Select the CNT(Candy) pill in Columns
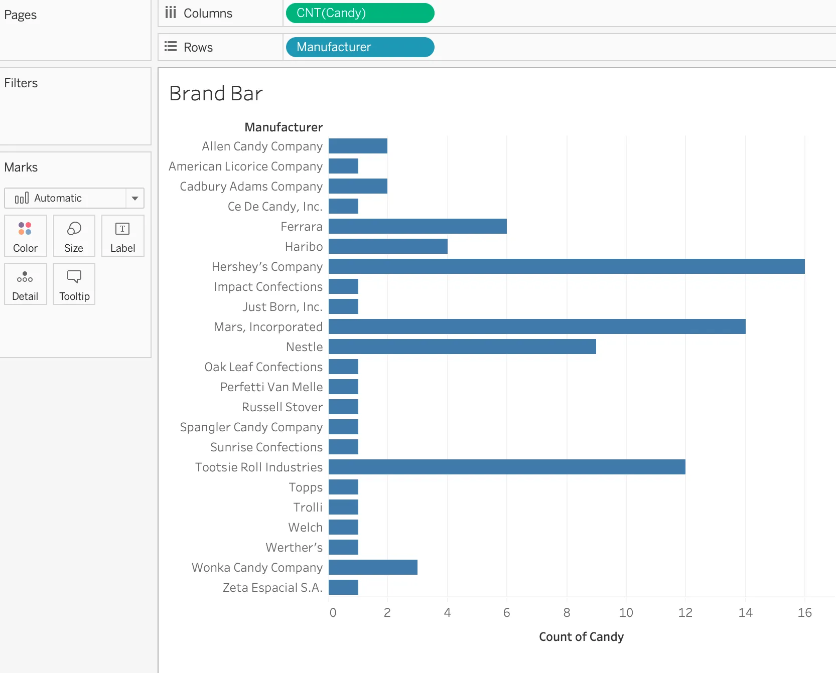 click(x=360, y=13)
